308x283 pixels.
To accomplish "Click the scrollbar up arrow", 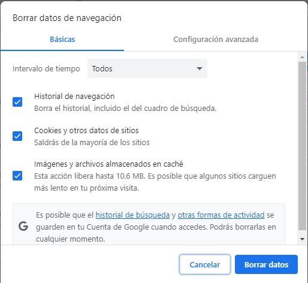I will tap(302, 57).
